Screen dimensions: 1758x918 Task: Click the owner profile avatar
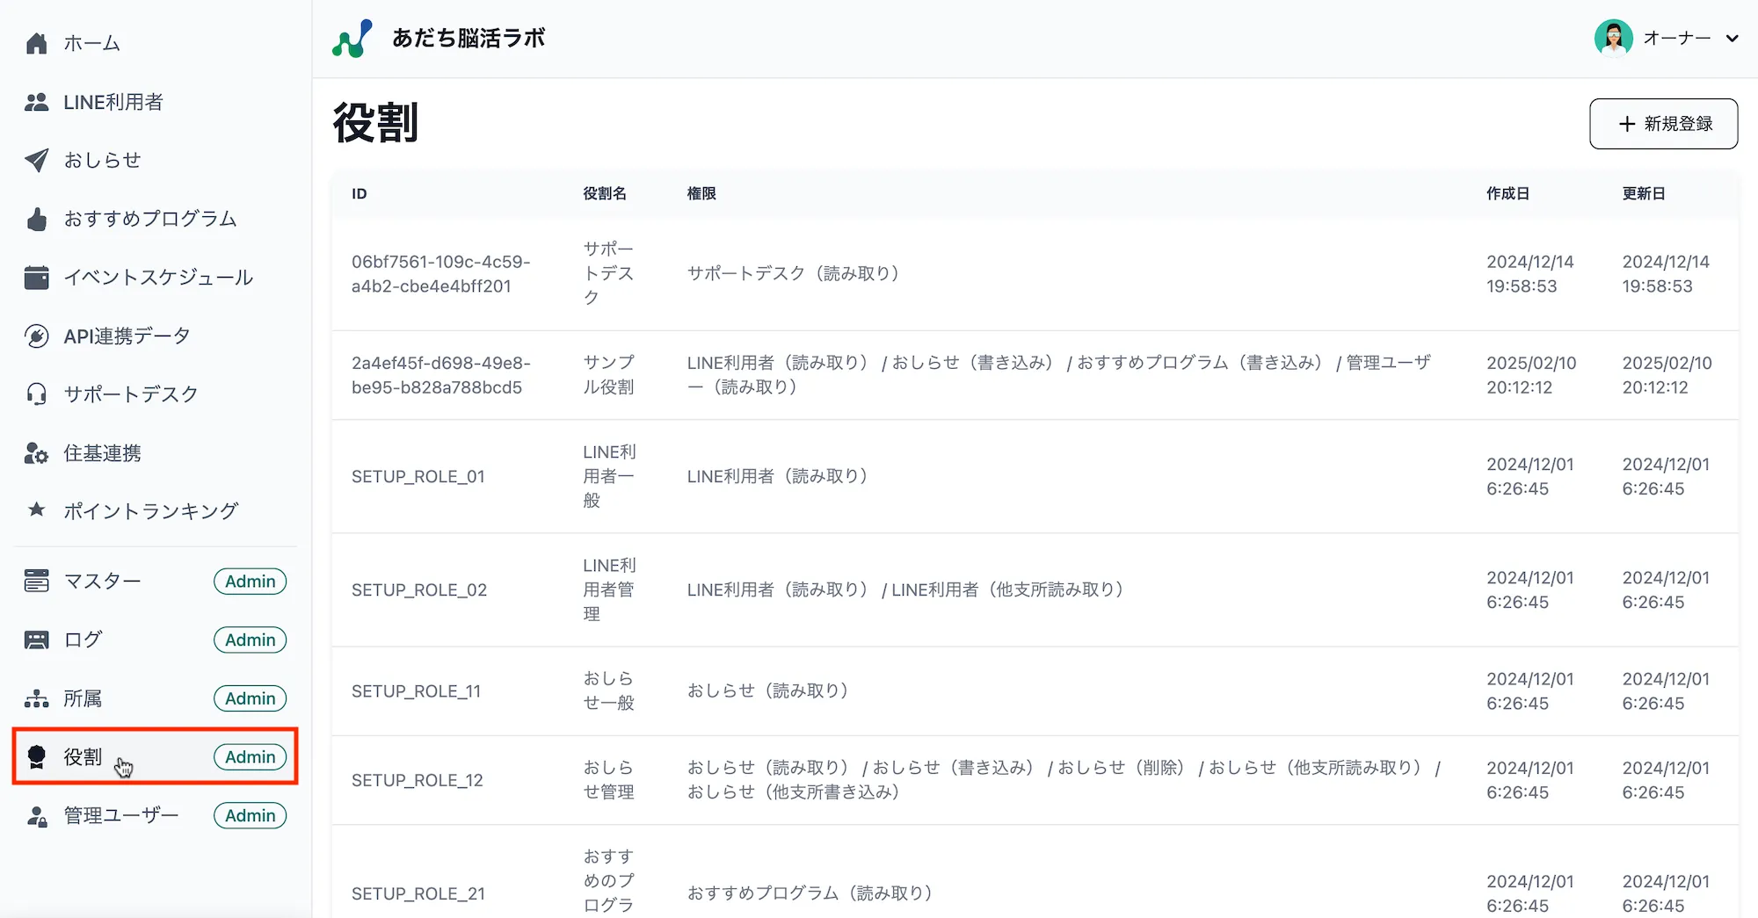[x=1613, y=39]
